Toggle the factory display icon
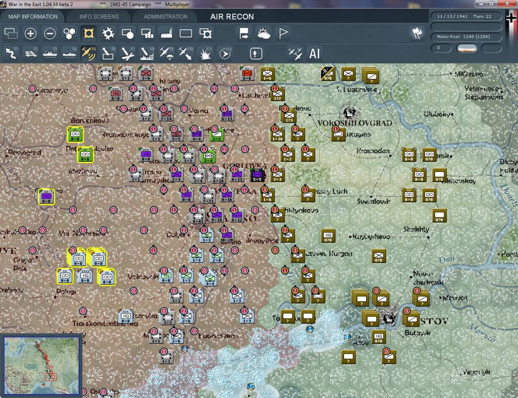The width and height of the screenshot is (518, 398). click(166, 33)
